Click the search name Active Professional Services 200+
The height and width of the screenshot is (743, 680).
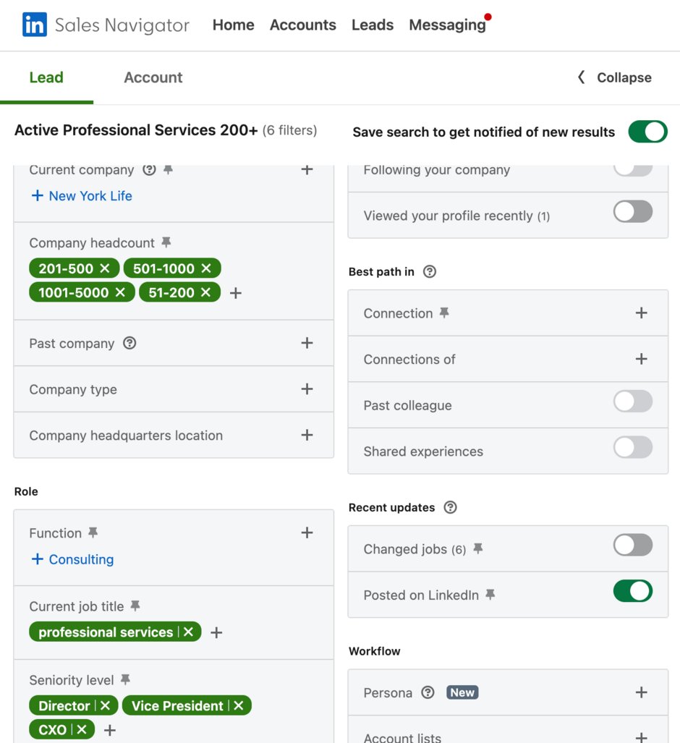tap(136, 130)
